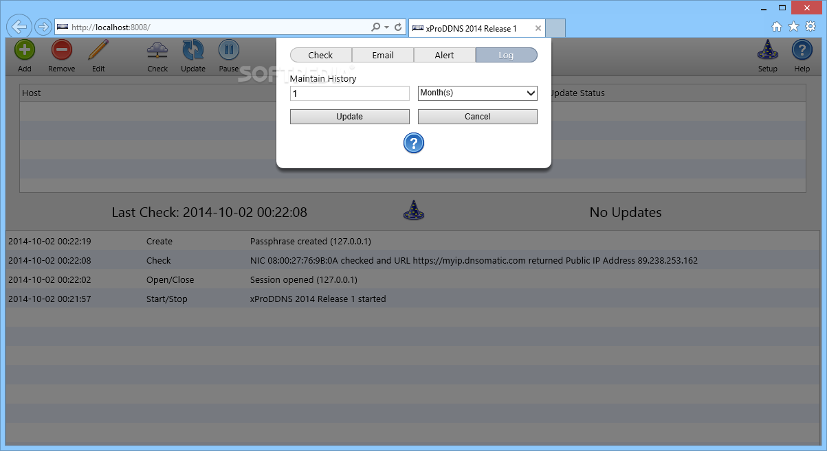
Task: Click the address bar search magnifier
Action: 375,27
